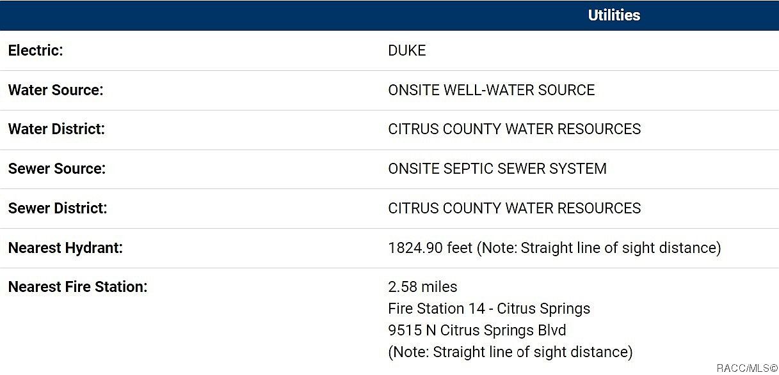Click Water District's CITRUS COUNTY WATER RESOURCES
Image resolution: width=779 pixels, height=375 pixels.
pyautogui.click(x=515, y=129)
